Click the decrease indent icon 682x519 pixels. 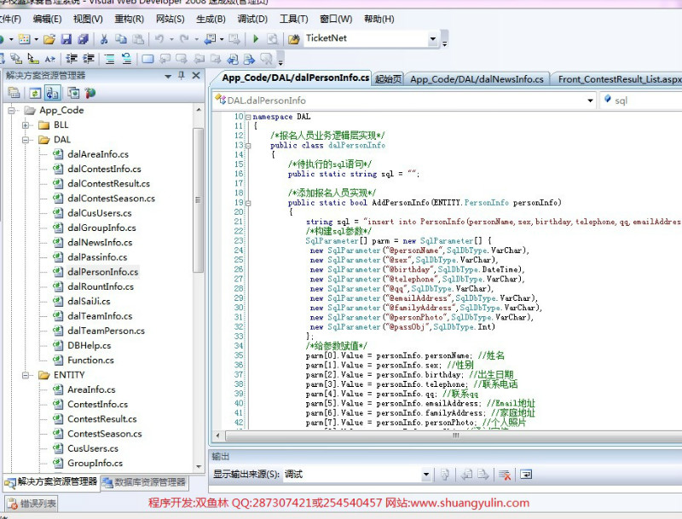[72, 59]
